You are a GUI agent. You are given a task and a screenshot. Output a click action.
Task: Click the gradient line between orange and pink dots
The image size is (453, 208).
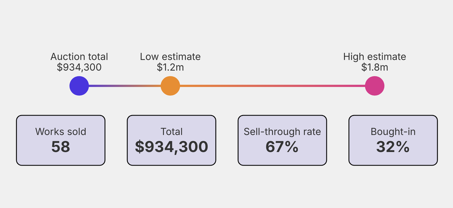pos(272,85)
